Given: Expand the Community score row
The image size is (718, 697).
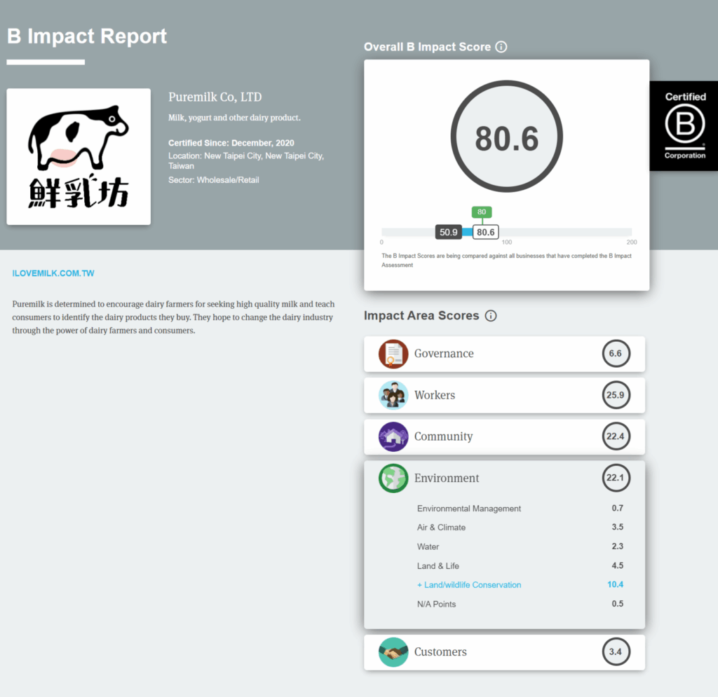Looking at the screenshot, I should coord(504,437).
